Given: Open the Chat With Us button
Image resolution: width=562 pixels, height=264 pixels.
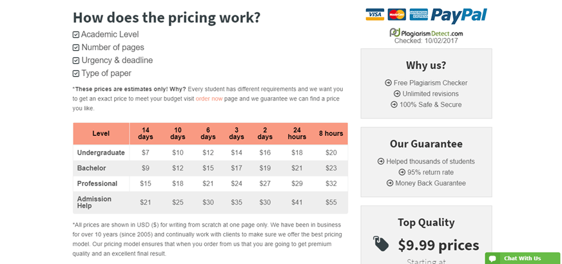Looking at the screenshot, I should click(523, 258).
